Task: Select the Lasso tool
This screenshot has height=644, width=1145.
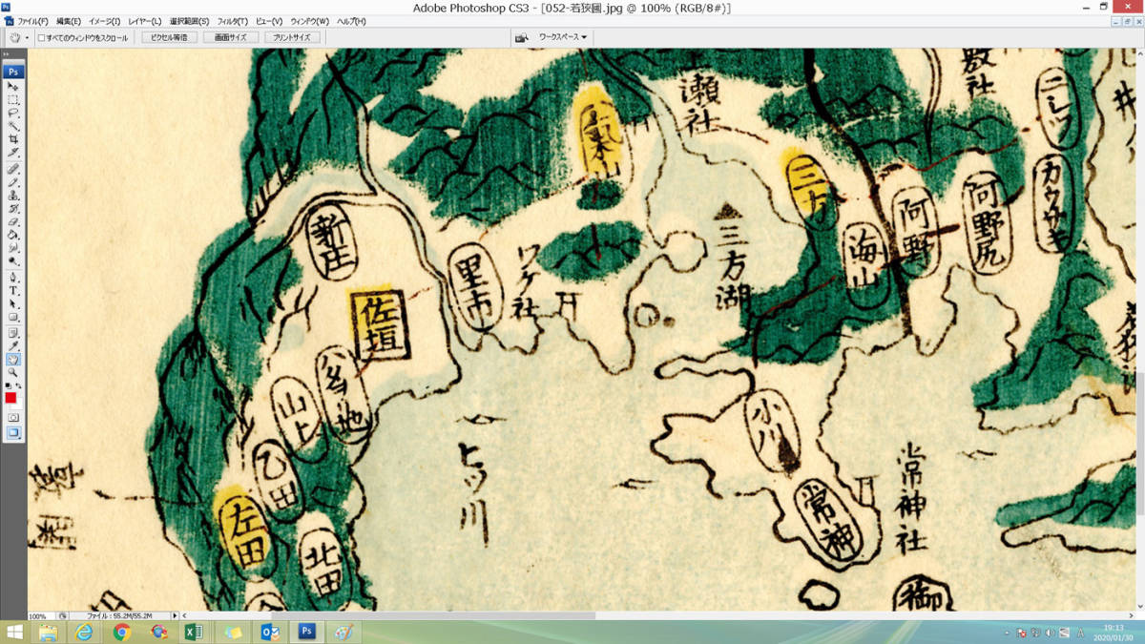Action: pos(13,113)
